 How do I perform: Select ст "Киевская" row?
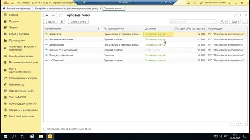click(145, 61)
